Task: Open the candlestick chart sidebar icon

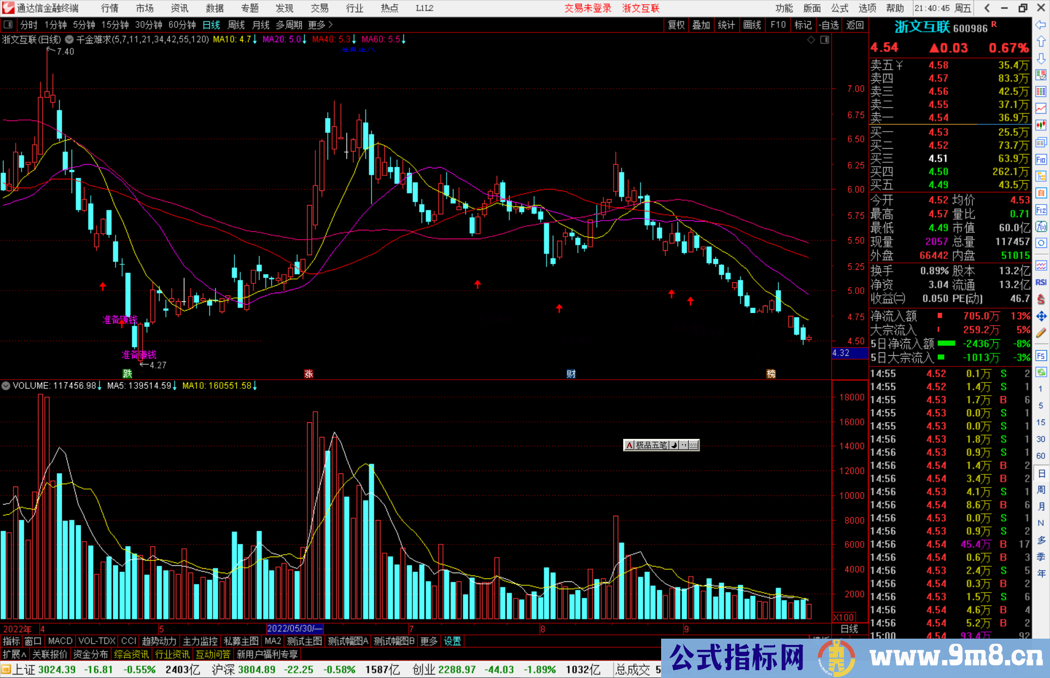Action: 1041,125
